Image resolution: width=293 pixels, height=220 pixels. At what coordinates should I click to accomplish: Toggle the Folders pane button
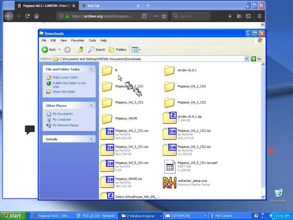[118, 50]
